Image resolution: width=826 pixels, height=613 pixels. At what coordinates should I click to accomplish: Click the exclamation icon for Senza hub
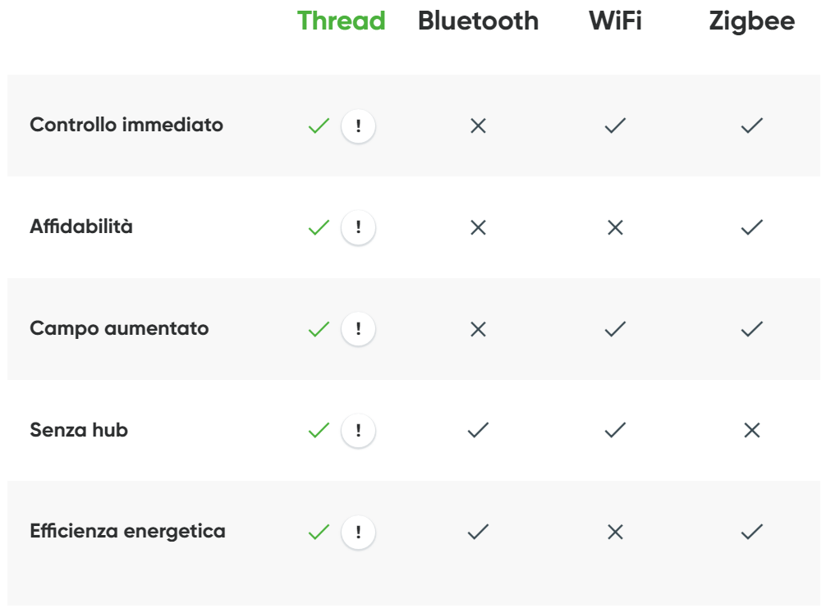(x=358, y=430)
